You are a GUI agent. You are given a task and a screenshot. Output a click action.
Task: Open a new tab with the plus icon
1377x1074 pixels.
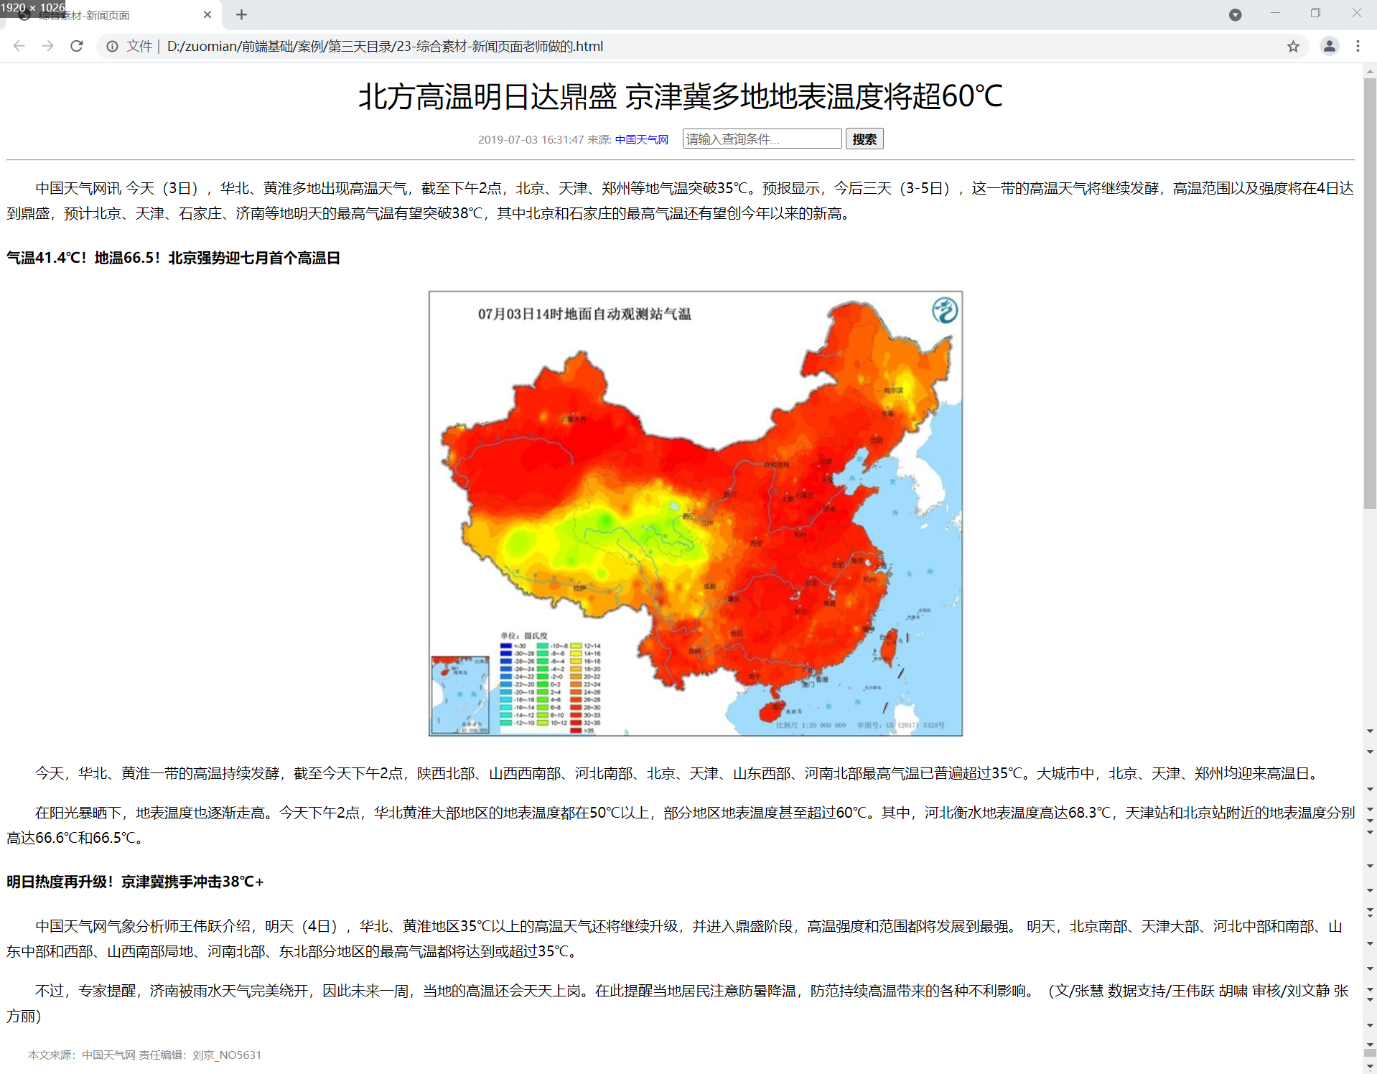(x=241, y=14)
